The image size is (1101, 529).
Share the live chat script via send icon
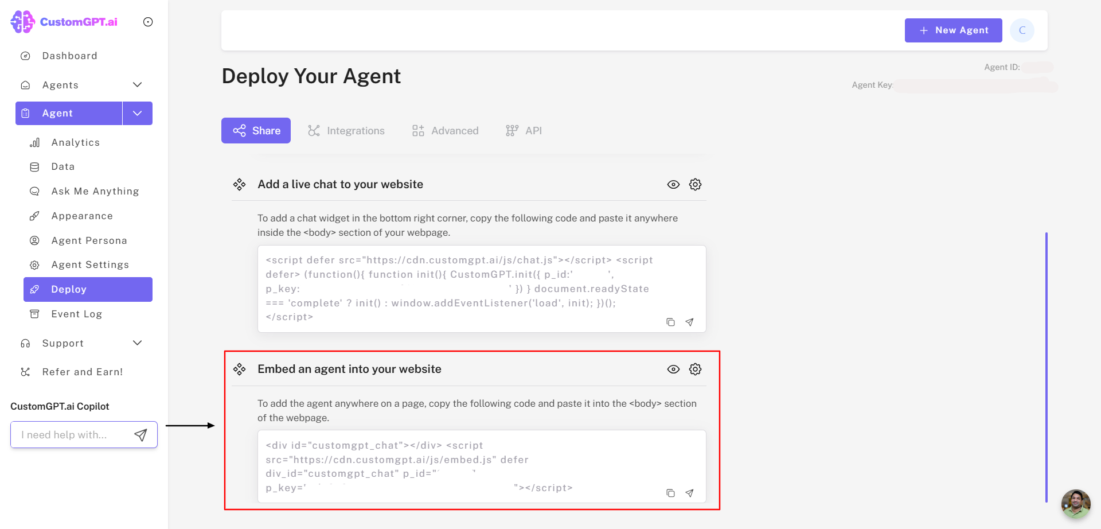689,322
